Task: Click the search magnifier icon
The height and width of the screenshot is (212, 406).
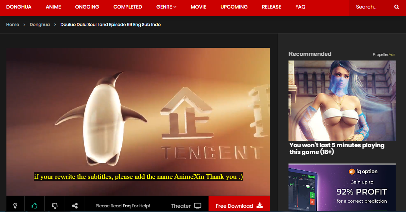Action: click(x=396, y=7)
